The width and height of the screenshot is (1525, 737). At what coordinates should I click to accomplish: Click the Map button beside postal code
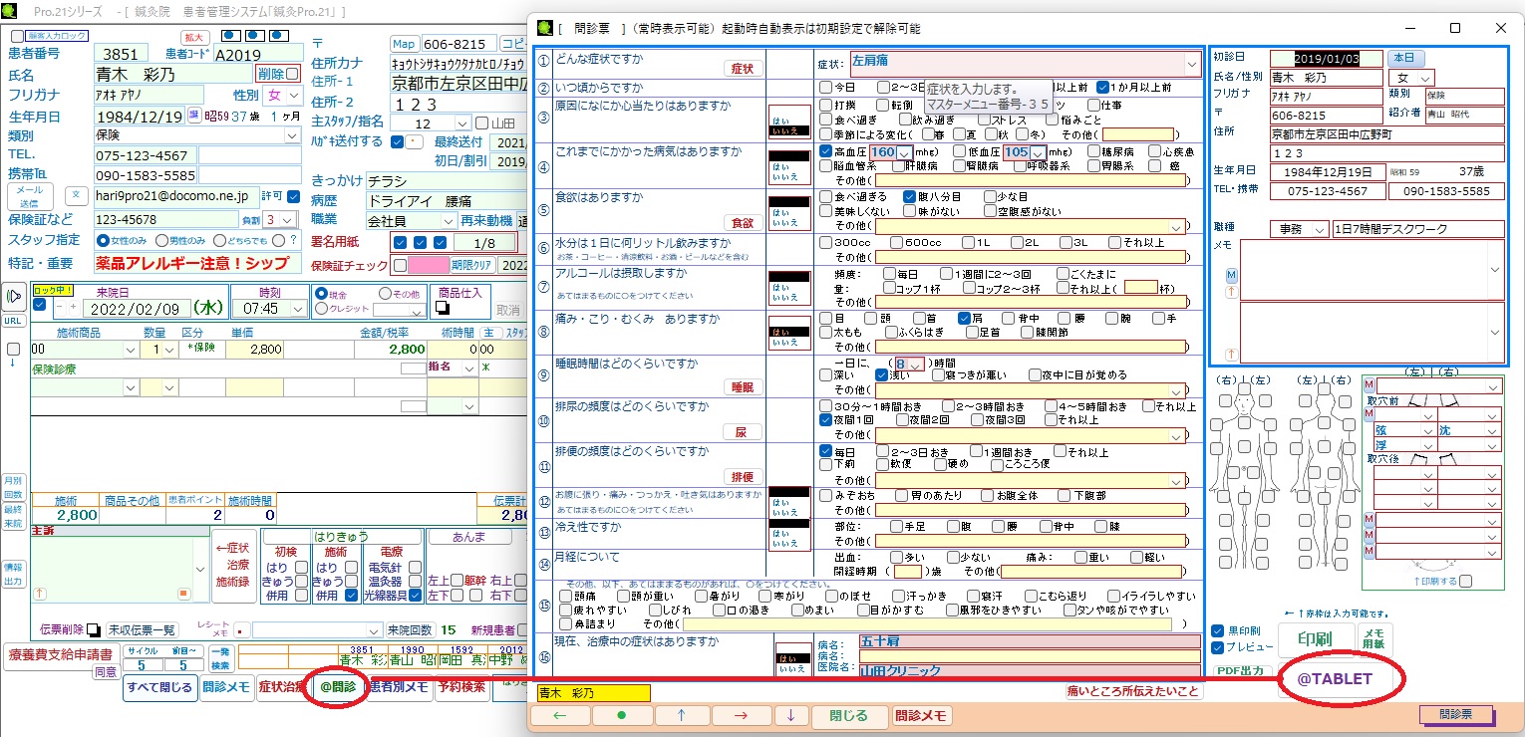(404, 45)
